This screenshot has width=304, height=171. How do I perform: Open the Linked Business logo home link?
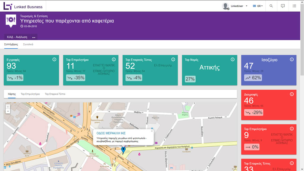[x=23, y=6]
